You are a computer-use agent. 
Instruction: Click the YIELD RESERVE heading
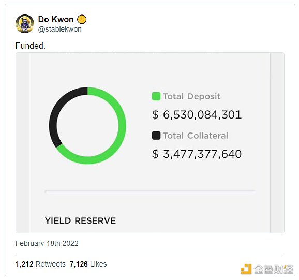tap(80, 220)
